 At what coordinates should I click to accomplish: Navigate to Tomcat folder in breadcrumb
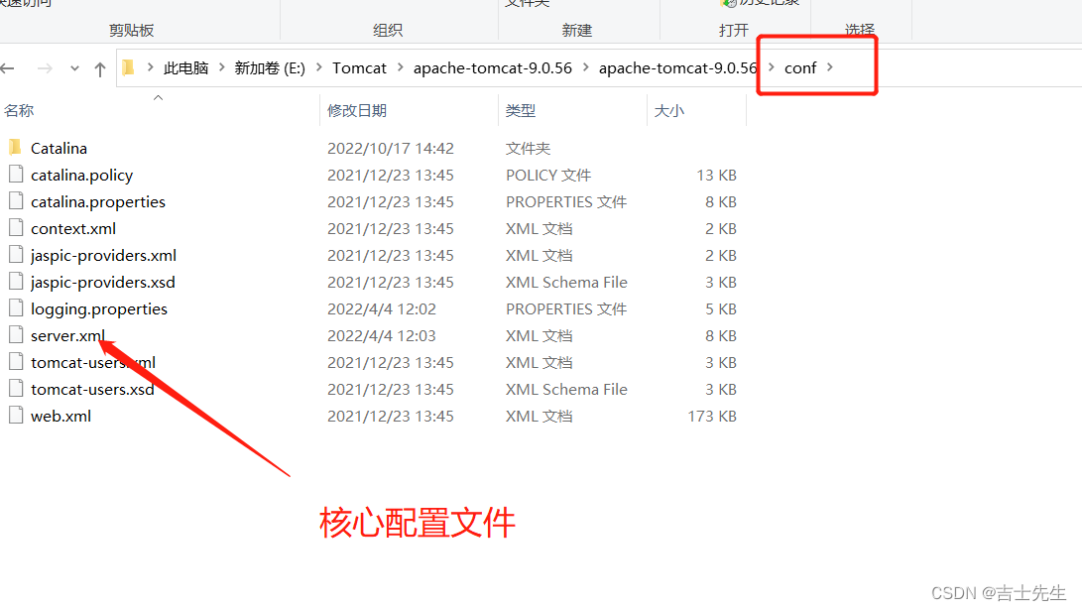[x=360, y=67]
